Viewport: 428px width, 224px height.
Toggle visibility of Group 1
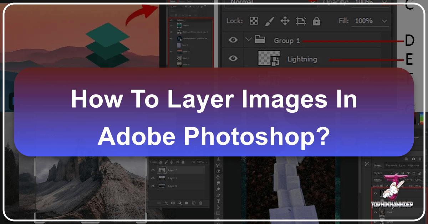(x=233, y=40)
